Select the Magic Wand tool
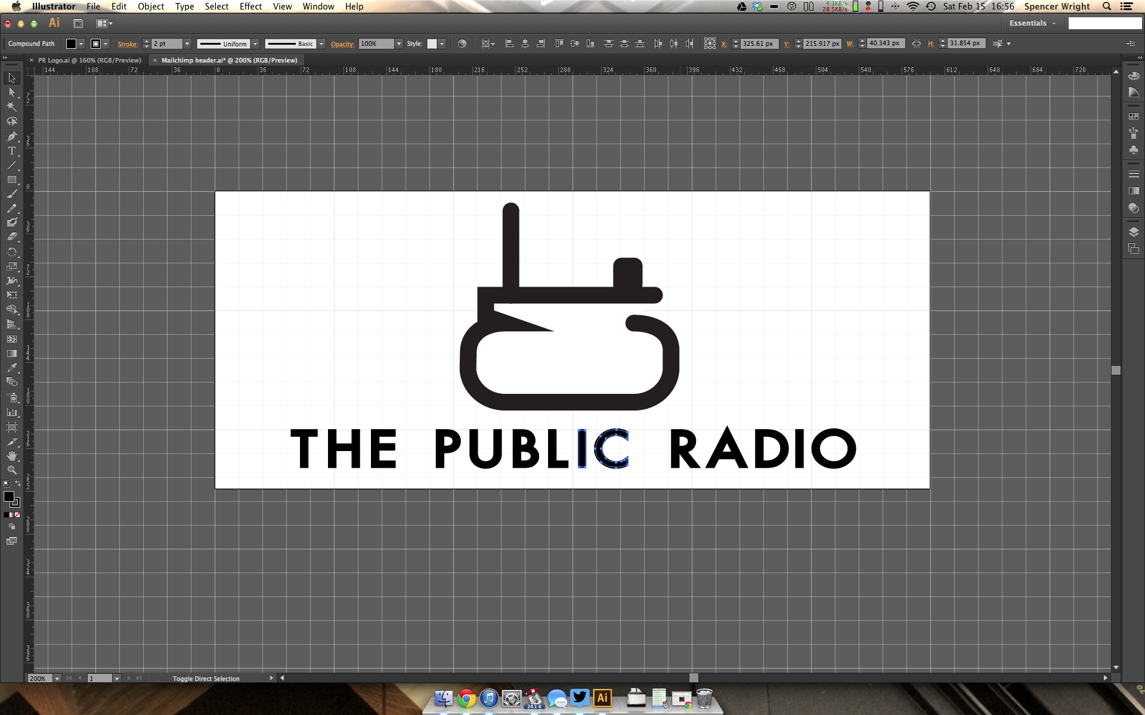Viewport: 1145px width, 715px height. coord(11,107)
